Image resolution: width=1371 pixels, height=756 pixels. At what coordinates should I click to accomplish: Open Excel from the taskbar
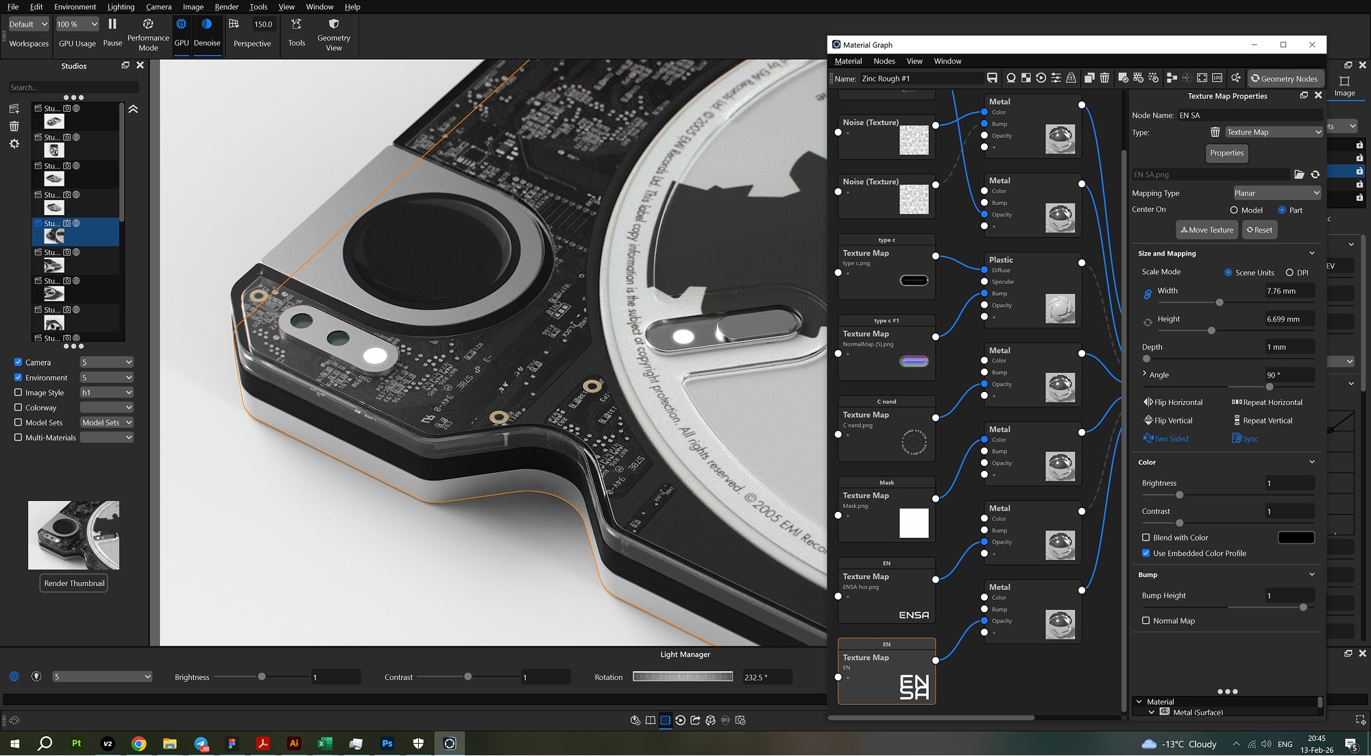(325, 744)
